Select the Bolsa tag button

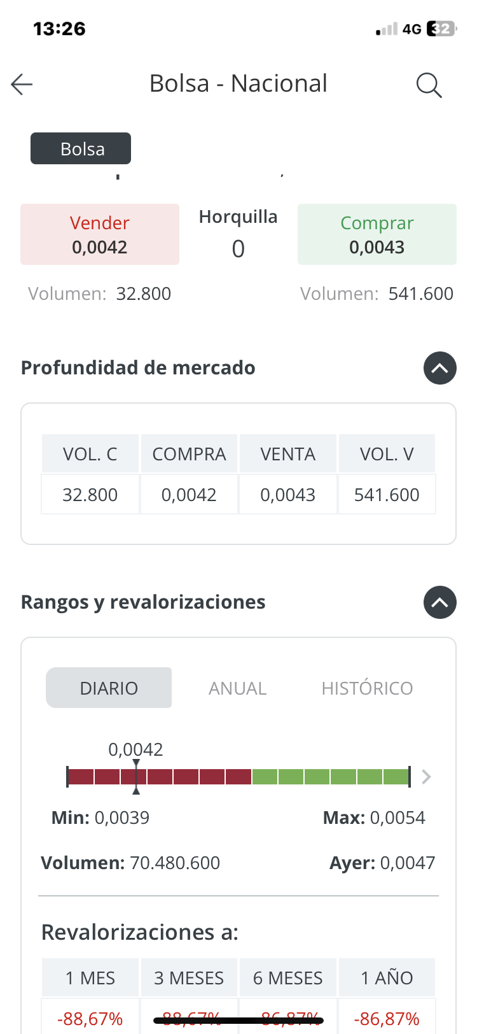click(x=81, y=148)
